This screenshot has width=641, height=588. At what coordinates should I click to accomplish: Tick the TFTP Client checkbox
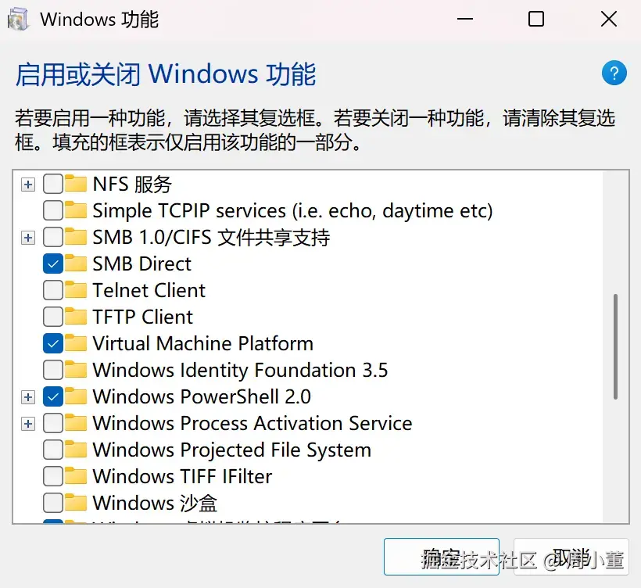[x=53, y=317]
